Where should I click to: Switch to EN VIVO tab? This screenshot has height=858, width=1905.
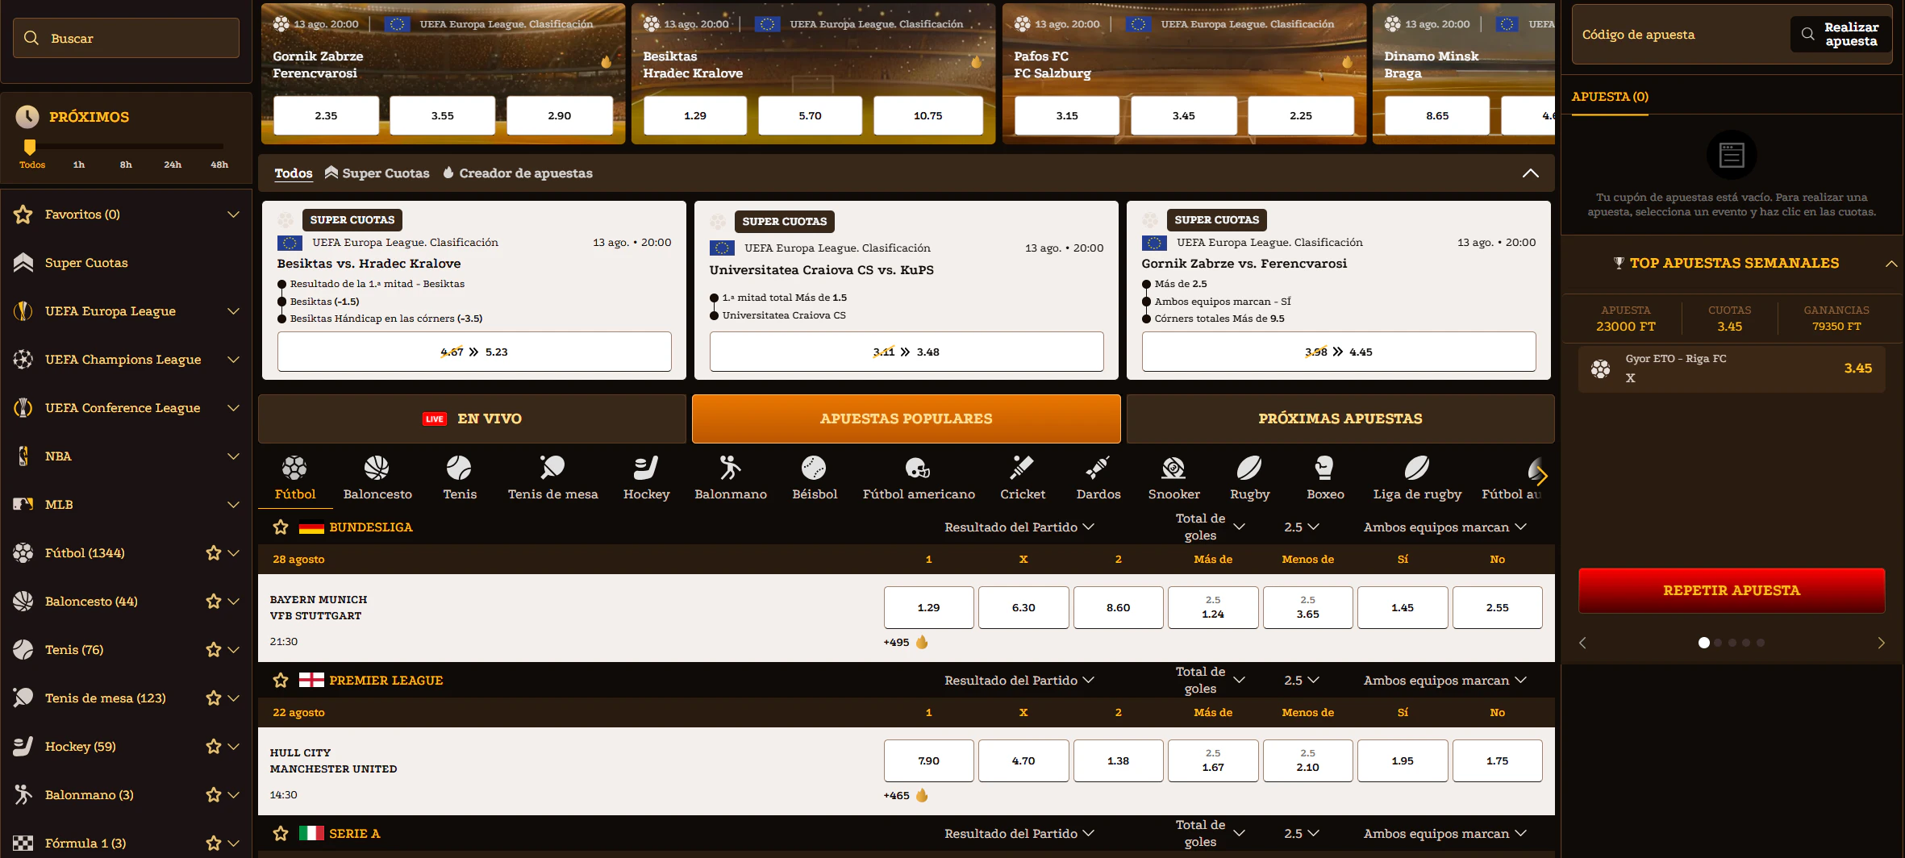tap(472, 419)
